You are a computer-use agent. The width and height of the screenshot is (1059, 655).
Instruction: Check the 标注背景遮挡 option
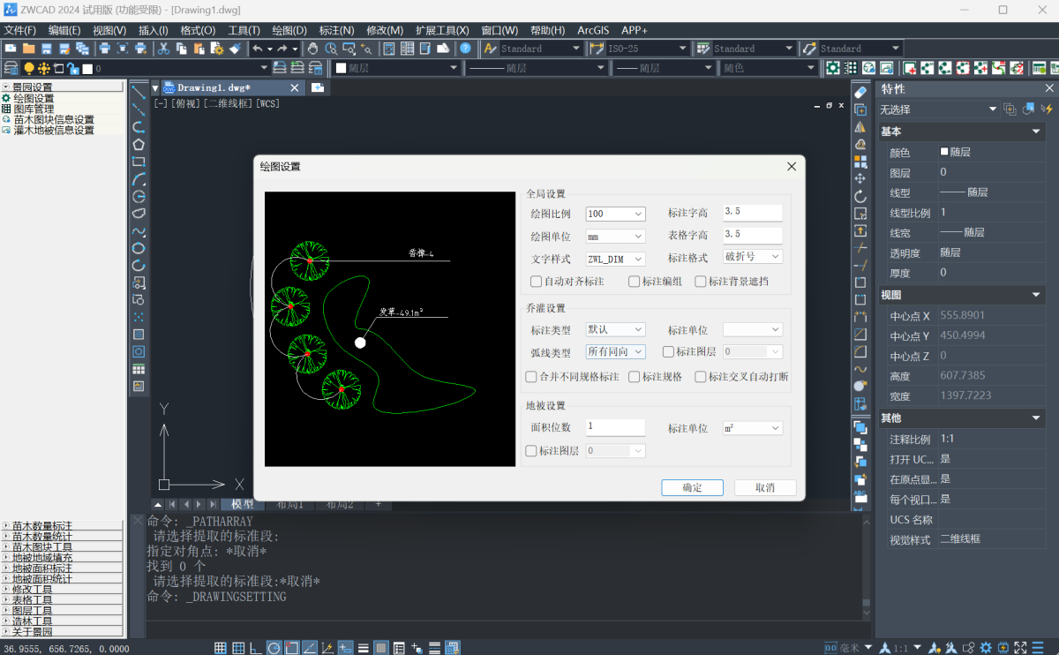(x=701, y=282)
